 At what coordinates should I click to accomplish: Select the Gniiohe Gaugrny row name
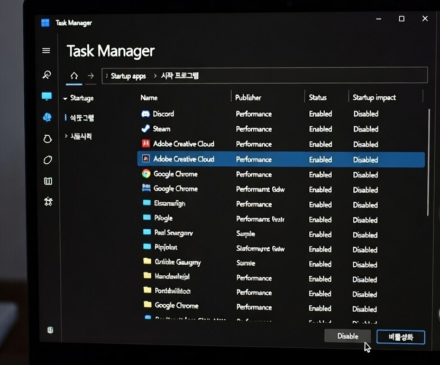(x=178, y=262)
